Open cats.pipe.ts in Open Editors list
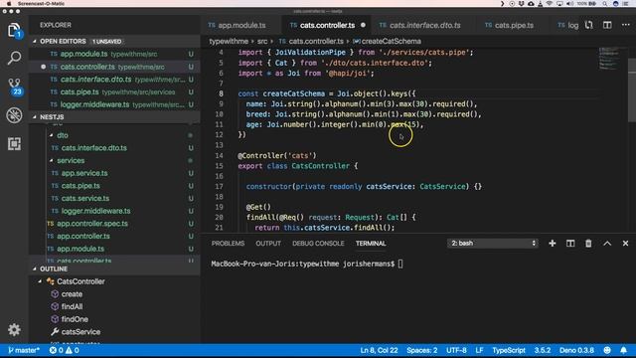 pos(114,91)
